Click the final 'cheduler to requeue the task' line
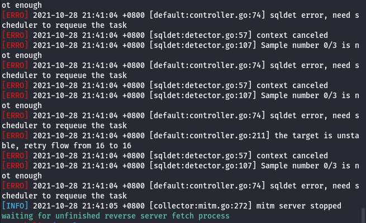Viewport: 366px width, 223px height. pyautogui.click(x=64, y=196)
